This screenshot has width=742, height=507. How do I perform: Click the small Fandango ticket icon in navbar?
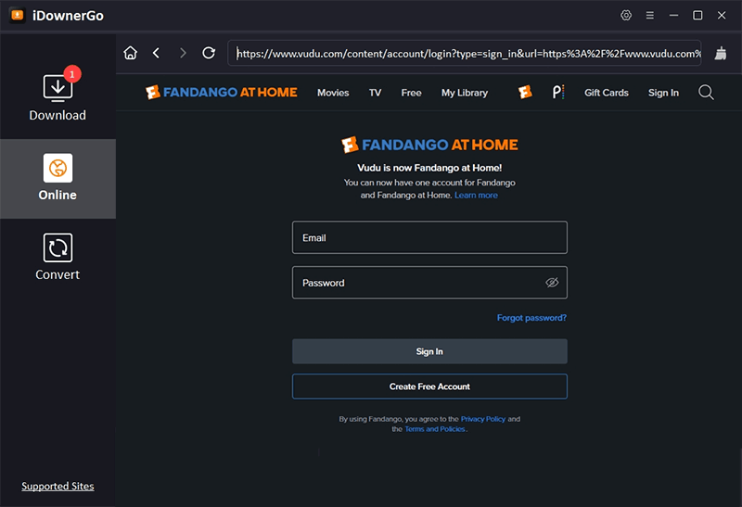click(525, 92)
